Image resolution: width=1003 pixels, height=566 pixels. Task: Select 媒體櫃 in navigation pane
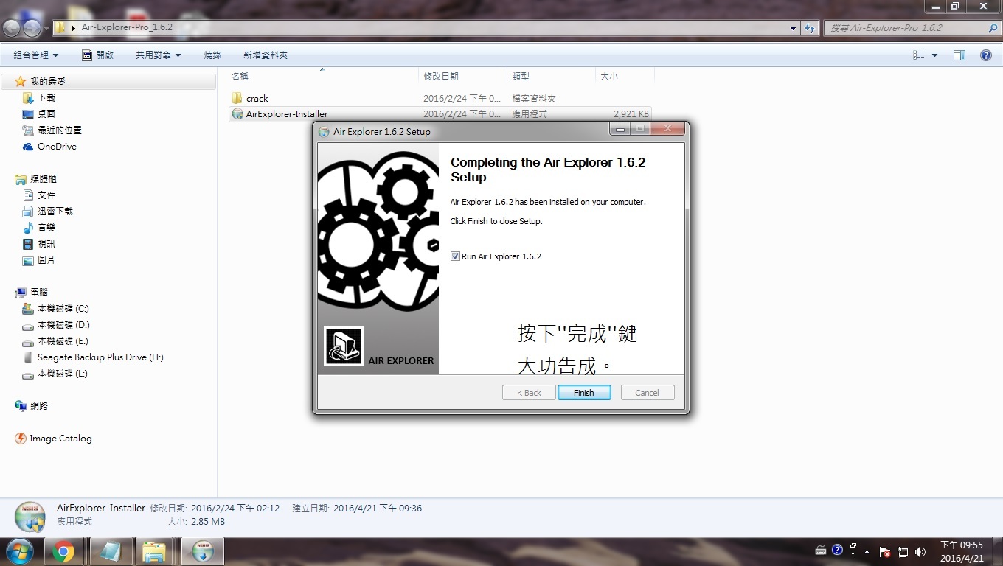tap(43, 179)
